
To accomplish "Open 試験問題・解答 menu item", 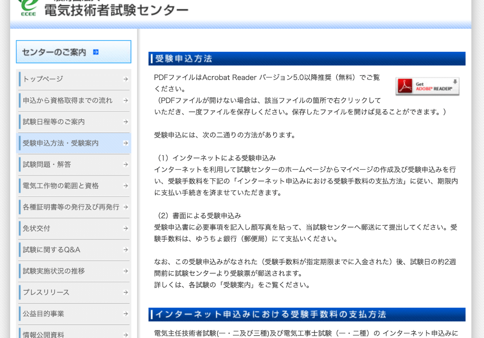I will click(x=74, y=164).
